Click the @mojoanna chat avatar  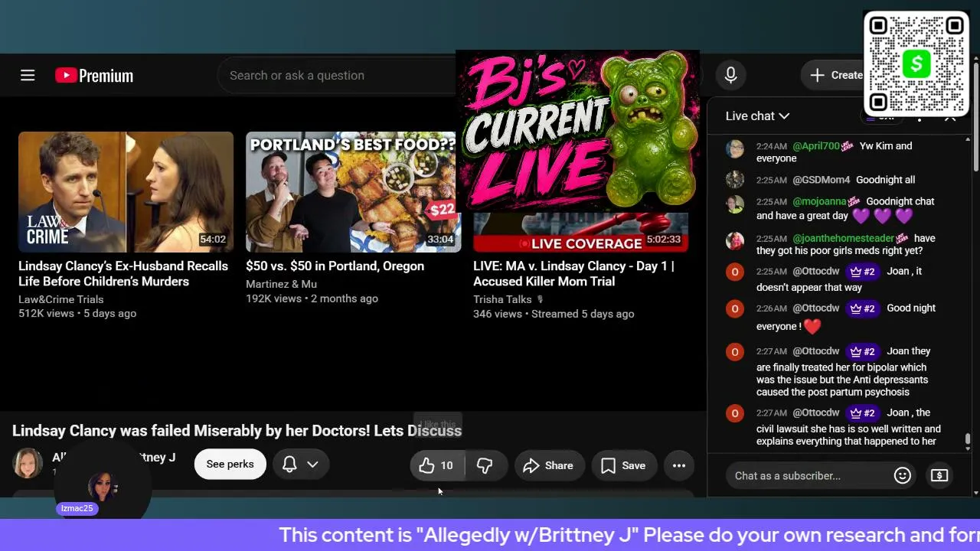click(735, 204)
